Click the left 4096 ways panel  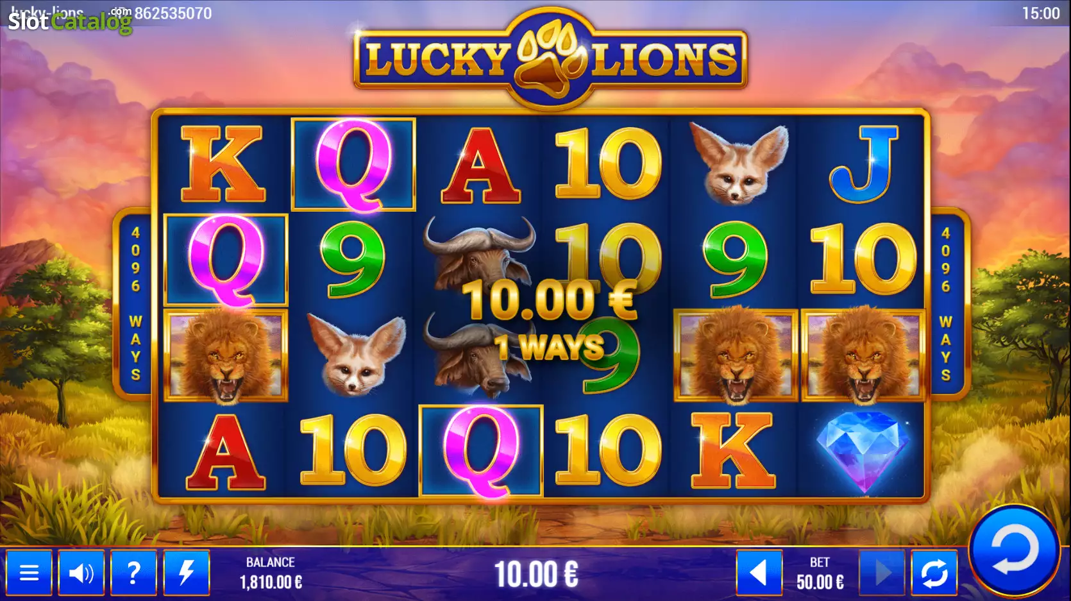pos(135,303)
